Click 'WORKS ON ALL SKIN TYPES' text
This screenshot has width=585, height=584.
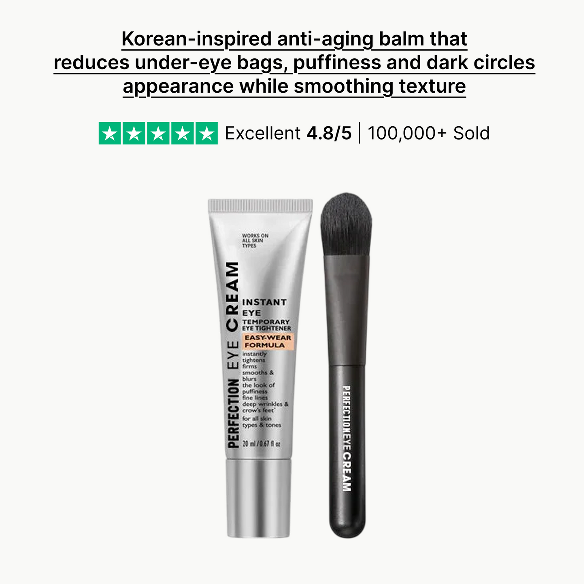pyautogui.click(x=255, y=240)
